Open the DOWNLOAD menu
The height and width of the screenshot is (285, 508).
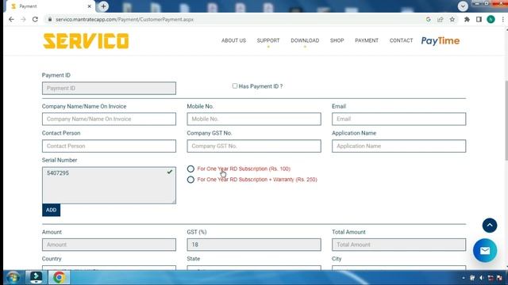point(305,40)
